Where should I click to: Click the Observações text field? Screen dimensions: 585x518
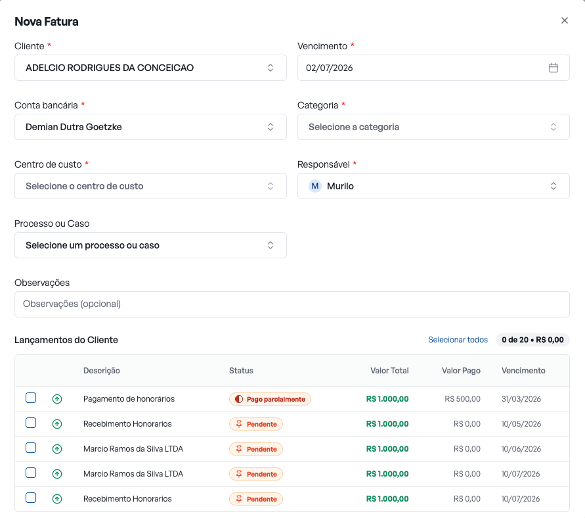[292, 304]
